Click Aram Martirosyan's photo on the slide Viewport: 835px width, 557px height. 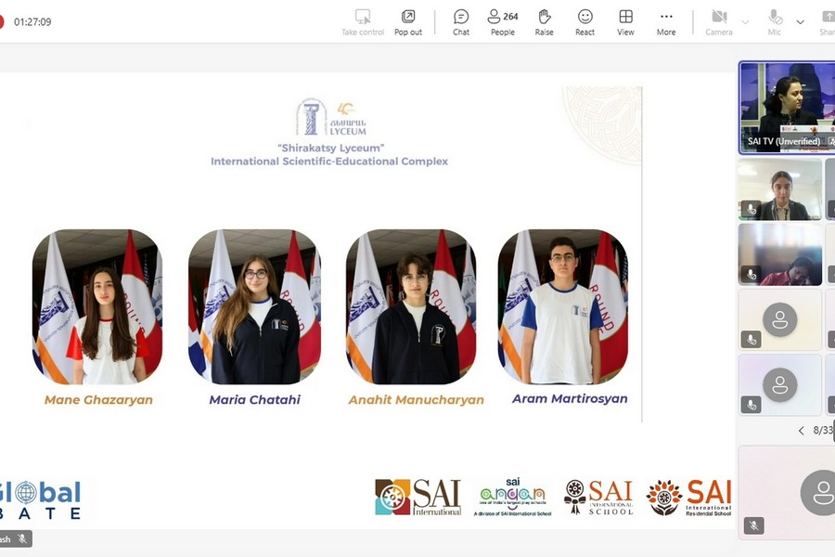tap(563, 306)
